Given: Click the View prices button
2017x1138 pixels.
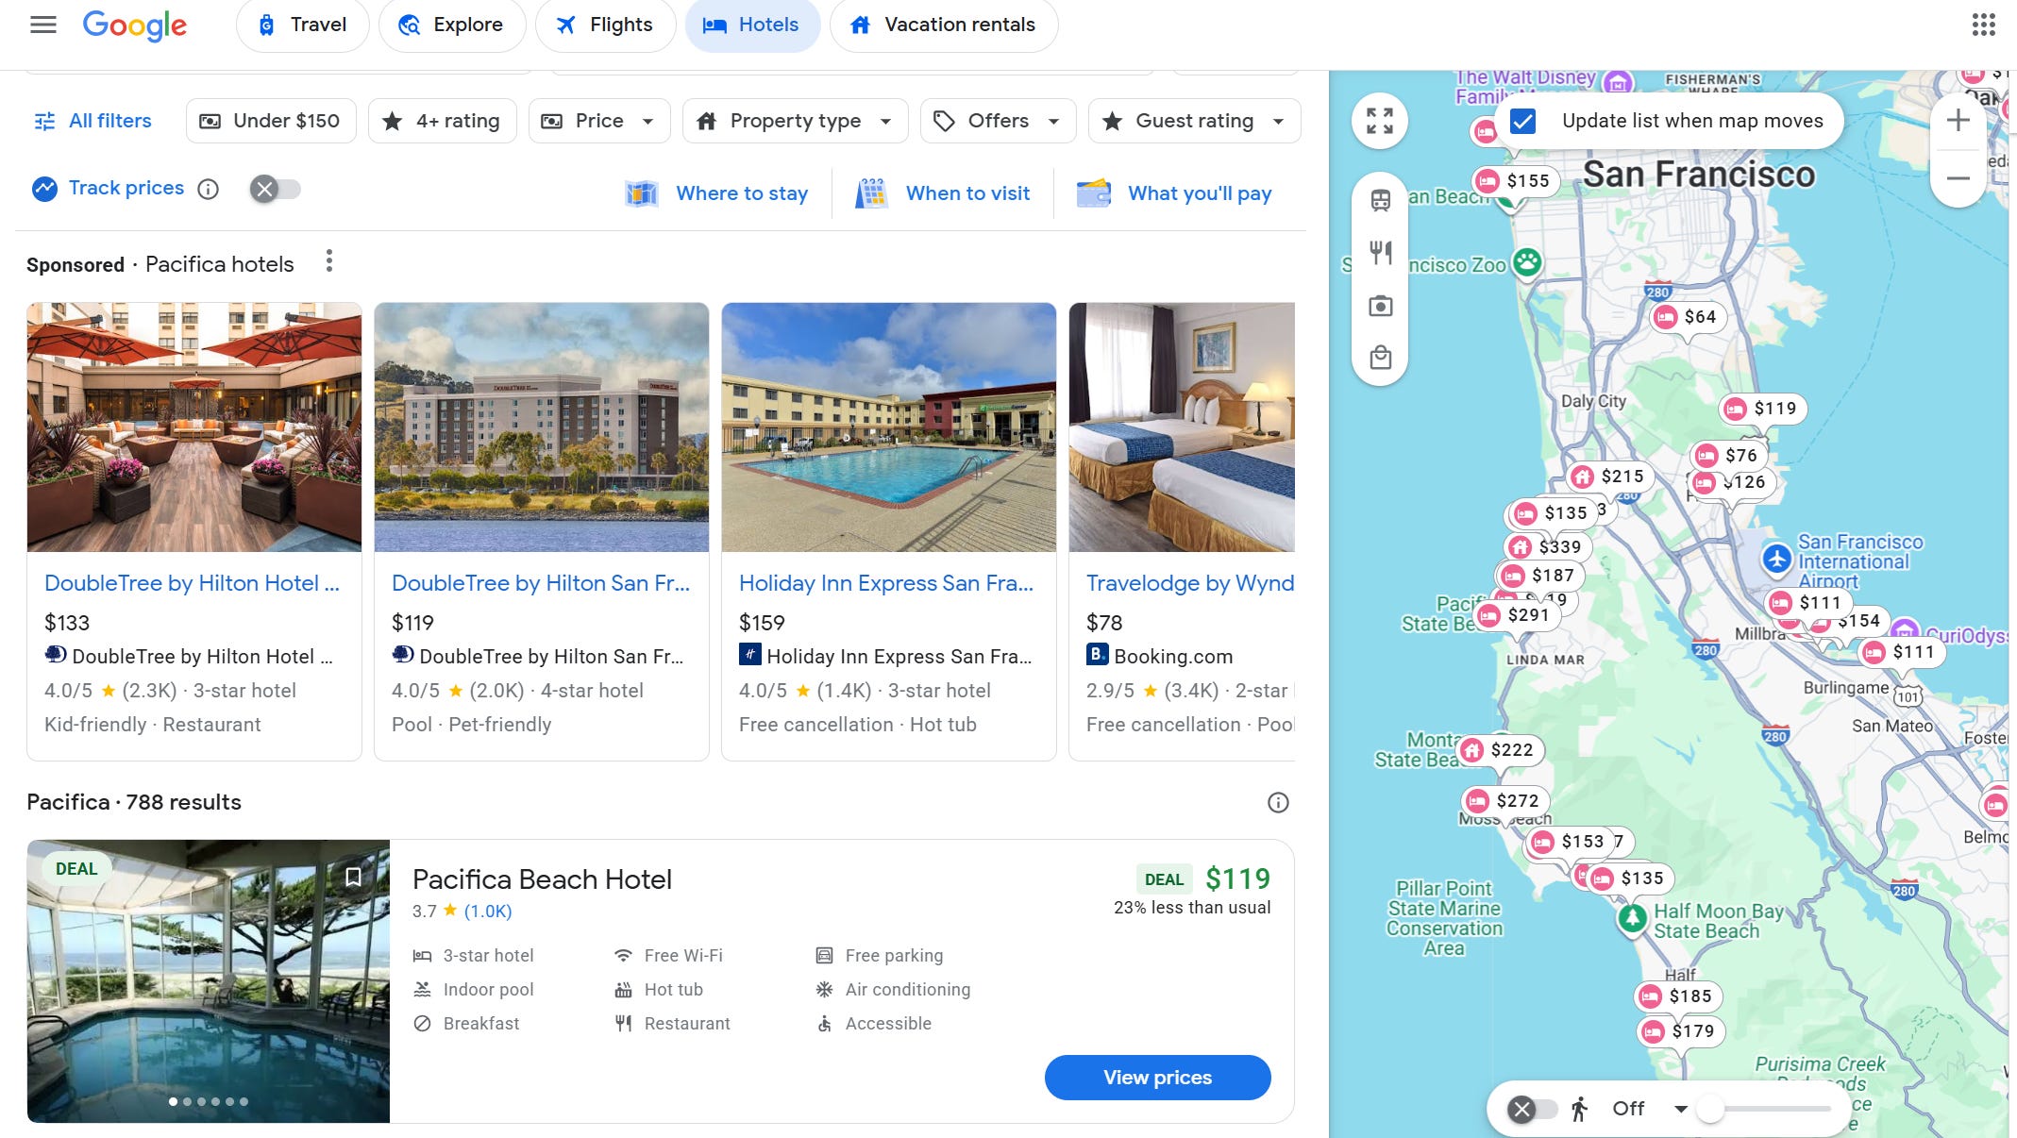Looking at the screenshot, I should [x=1157, y=1078].
